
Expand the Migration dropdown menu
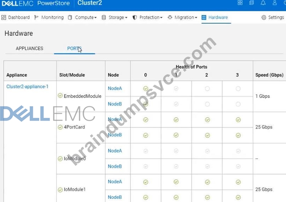(x=182, y=18)
